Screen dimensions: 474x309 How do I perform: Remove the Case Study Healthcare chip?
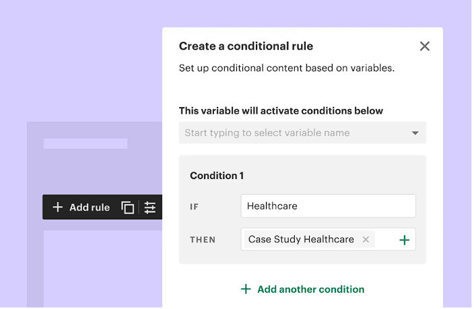(x=366, y=240)
